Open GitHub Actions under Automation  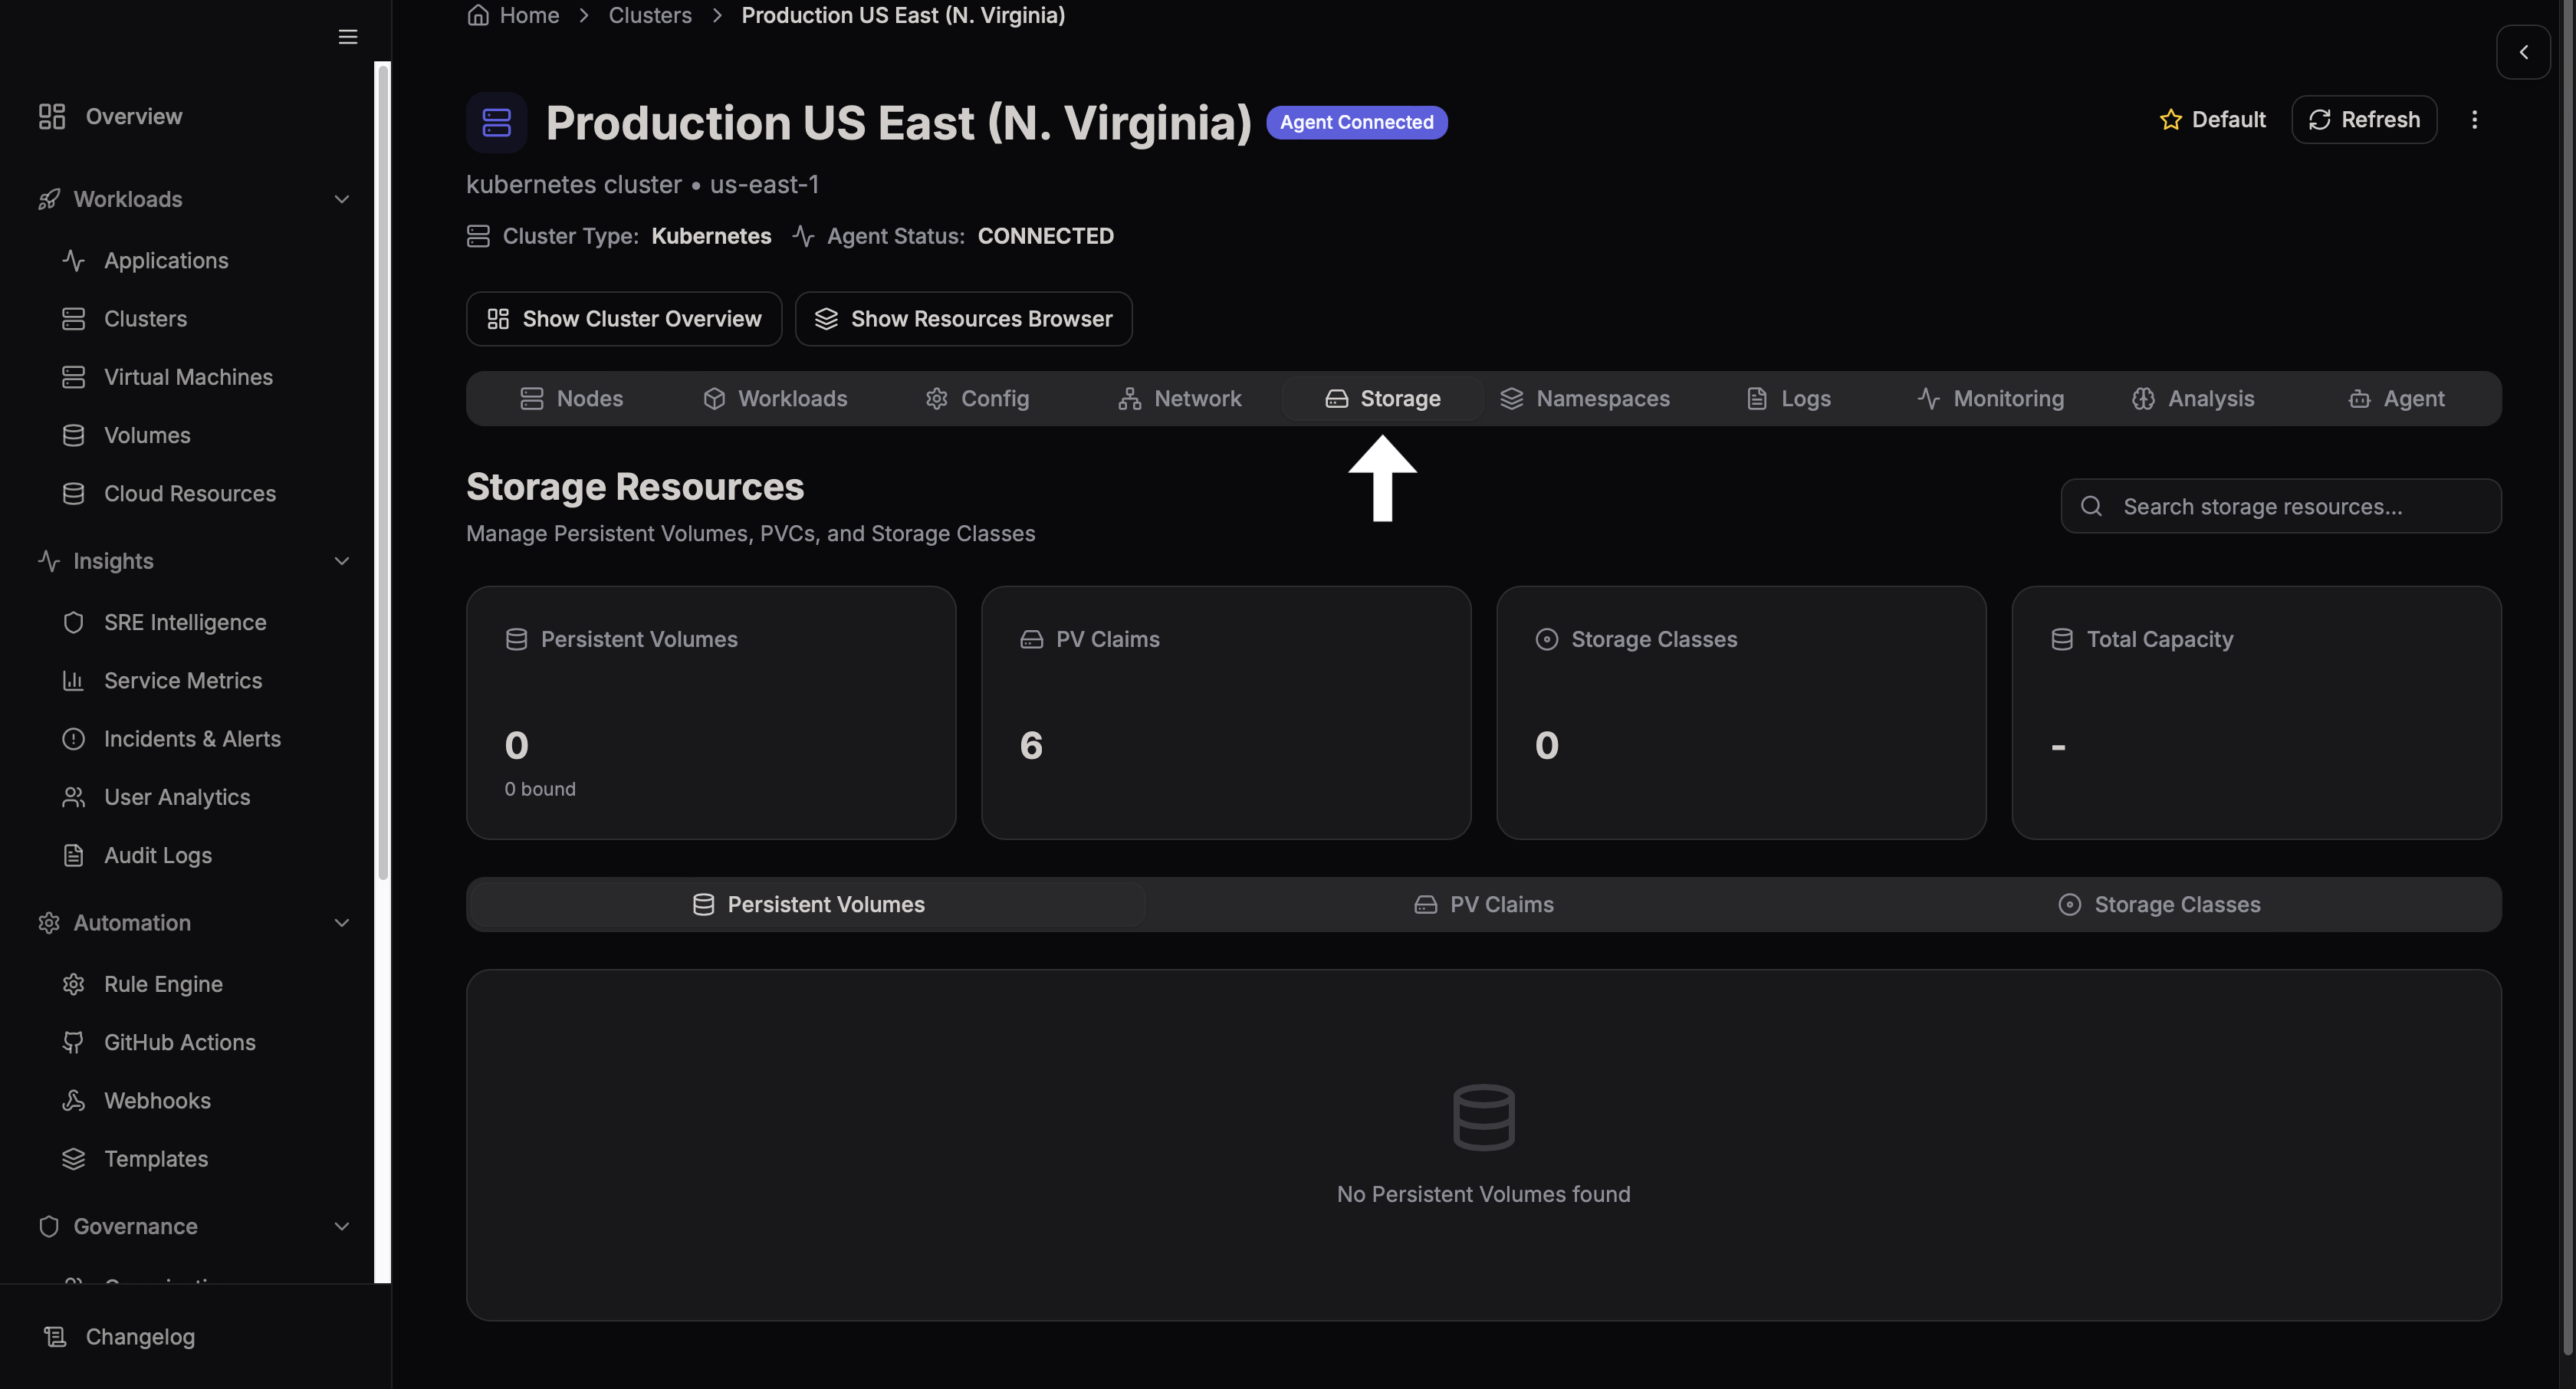(x=179, y=1041)
